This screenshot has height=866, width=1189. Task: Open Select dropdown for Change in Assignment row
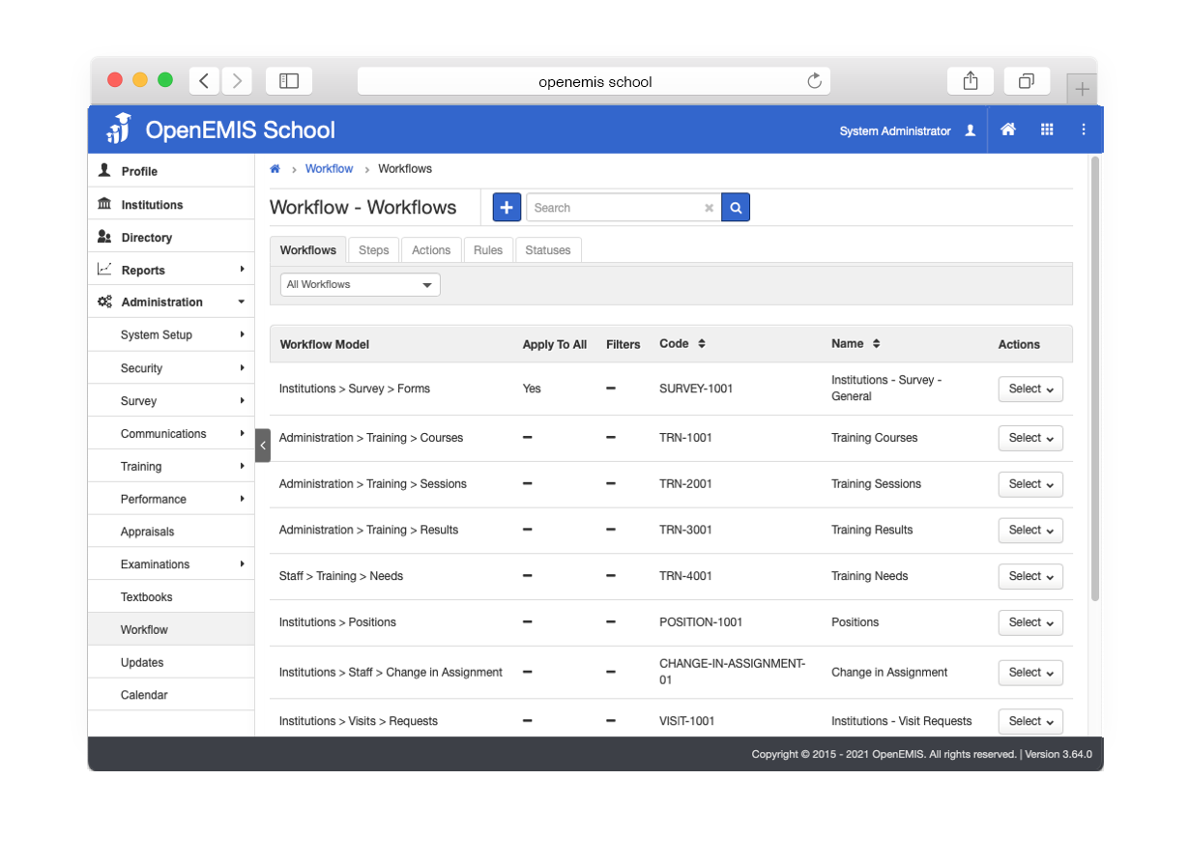tap(1030, 673)
